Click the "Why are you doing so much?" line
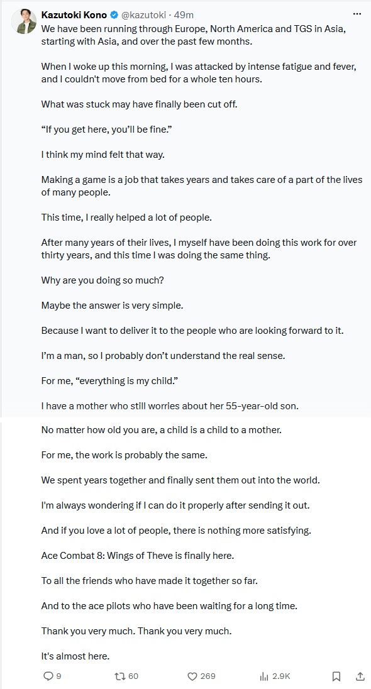This screenshot has width=371, height=689. [x=102, y=280]
